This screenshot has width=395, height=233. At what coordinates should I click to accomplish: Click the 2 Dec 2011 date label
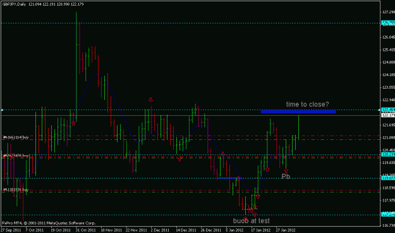pyautogui.click(x=160, y=230)
